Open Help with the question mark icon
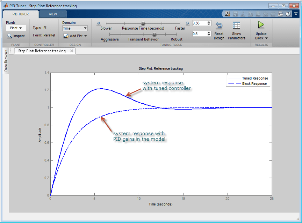Image resolution: width=302 pixels, height=223 pixels. 288,14
